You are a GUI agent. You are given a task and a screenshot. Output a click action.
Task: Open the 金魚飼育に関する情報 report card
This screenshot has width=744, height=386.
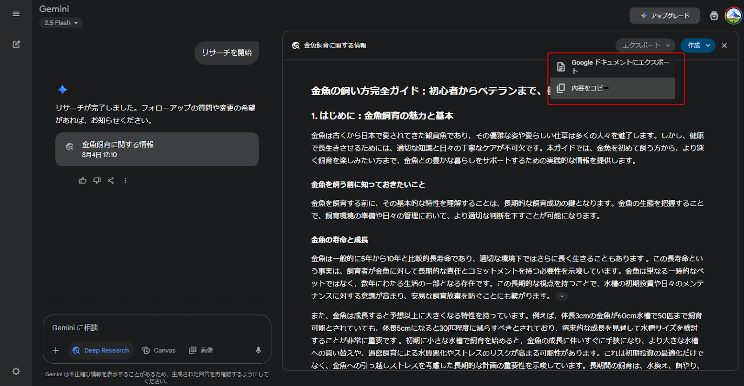pyautogui.click(x=157, y=149)
